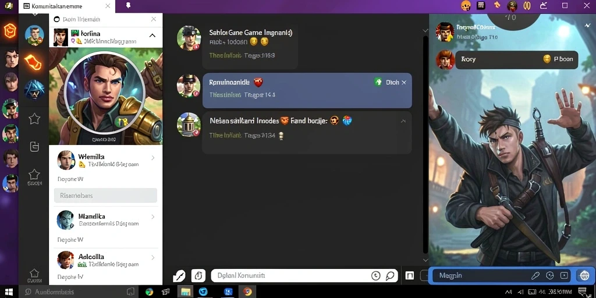Image resolution: width=596 pixels, height=298 pixels.
Task: Collapse the korina profile header chevron
Action: (152, 36)
